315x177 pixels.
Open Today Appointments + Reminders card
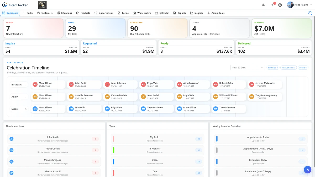point(219,28)
